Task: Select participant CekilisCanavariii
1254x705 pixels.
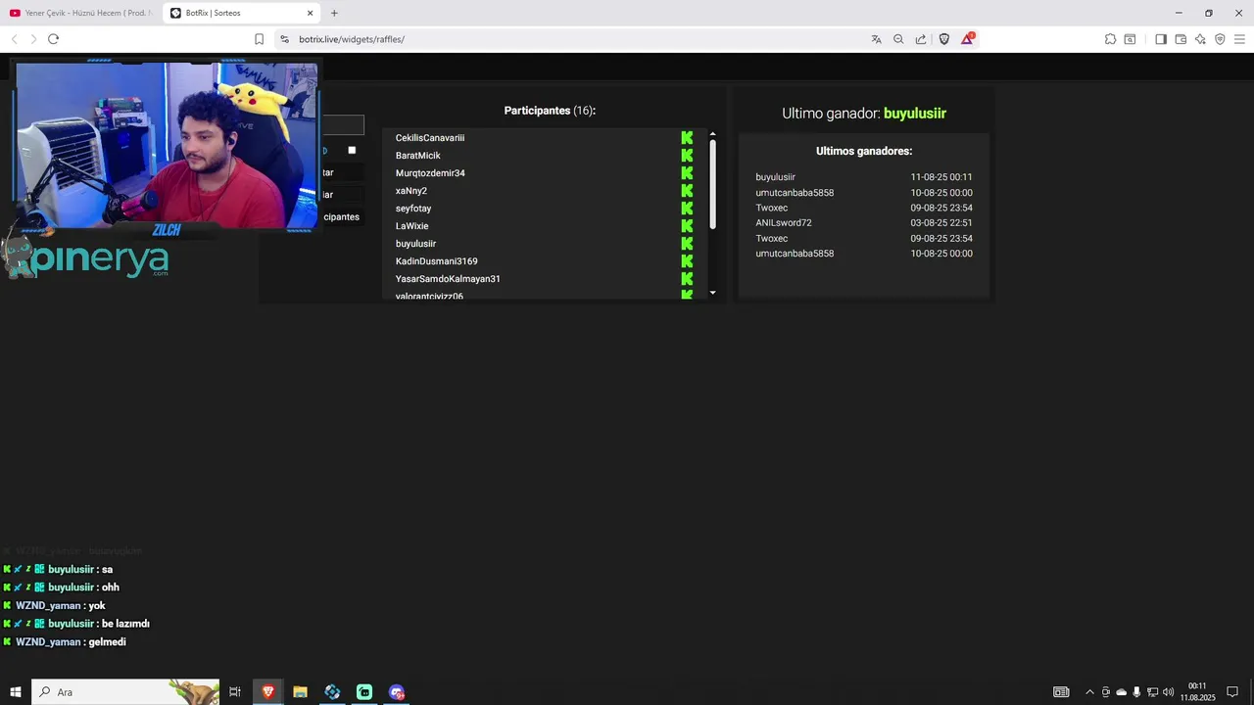Action: click(430, 138)
